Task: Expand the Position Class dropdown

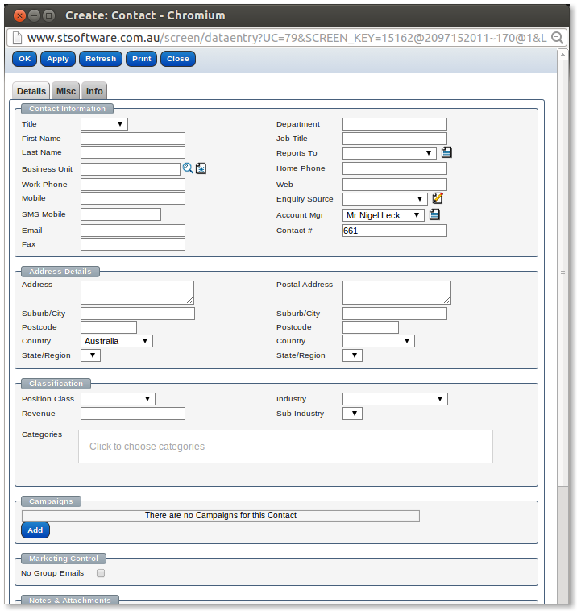Action: coord(118,399)
